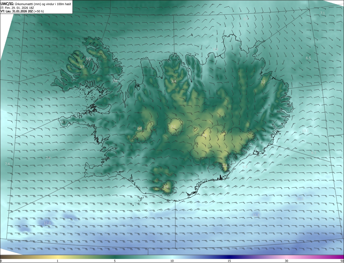The image size is (344, 263).
Task: Click the 11.5 value south of Iceland
Action: point(256,215)
